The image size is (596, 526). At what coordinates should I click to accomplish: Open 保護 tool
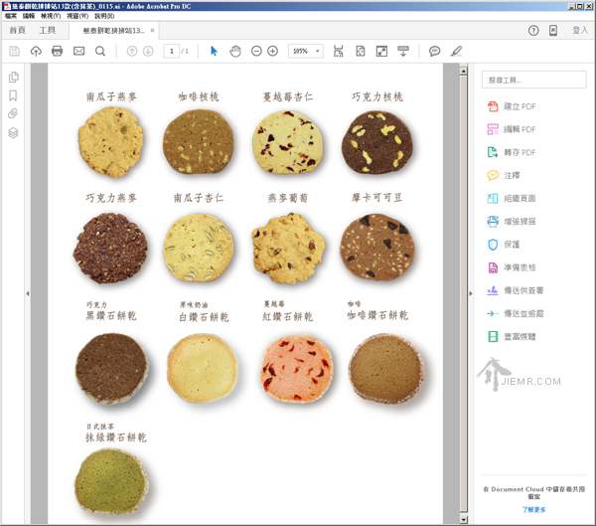coord(504,244)
